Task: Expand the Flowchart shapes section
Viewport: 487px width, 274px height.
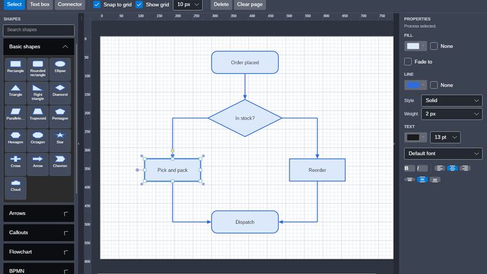Action: coord(39,252)
